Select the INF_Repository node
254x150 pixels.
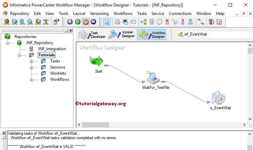pos(40,43)
